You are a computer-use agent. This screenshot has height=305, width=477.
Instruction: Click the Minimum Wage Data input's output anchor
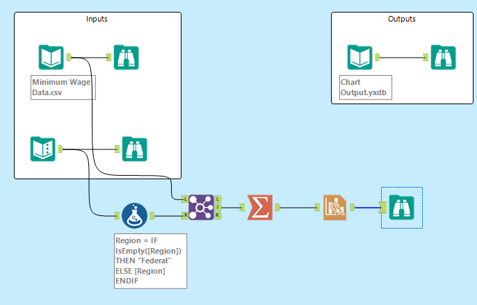point(69,57)
